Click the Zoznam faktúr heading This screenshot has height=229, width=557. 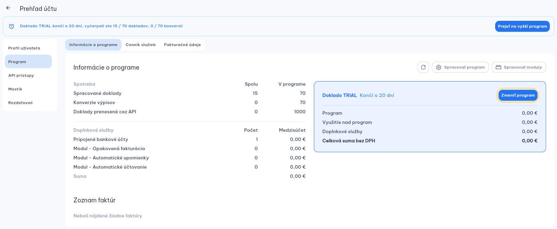(x=95, y=200)
